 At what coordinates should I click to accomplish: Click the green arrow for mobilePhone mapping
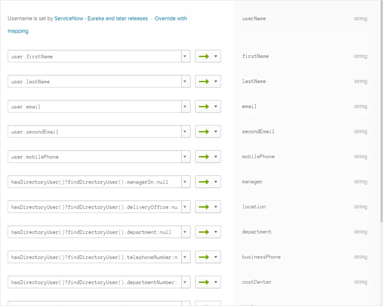(x=204, y=157)
